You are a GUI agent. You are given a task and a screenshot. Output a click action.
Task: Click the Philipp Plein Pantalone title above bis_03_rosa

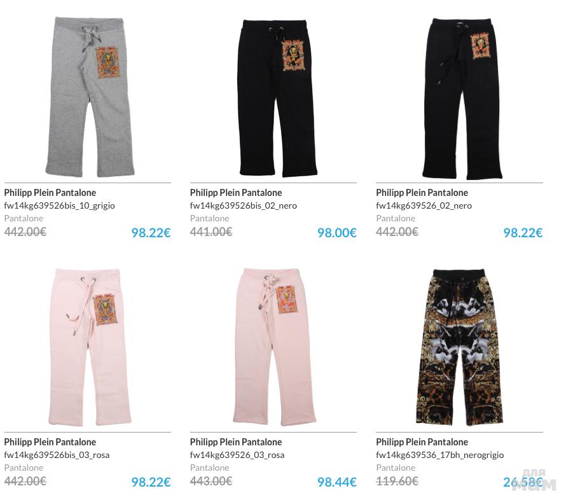click(x=50, y=442)
